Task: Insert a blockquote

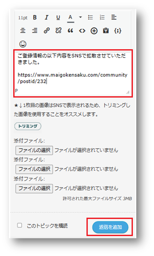Action: click(70, 31)
